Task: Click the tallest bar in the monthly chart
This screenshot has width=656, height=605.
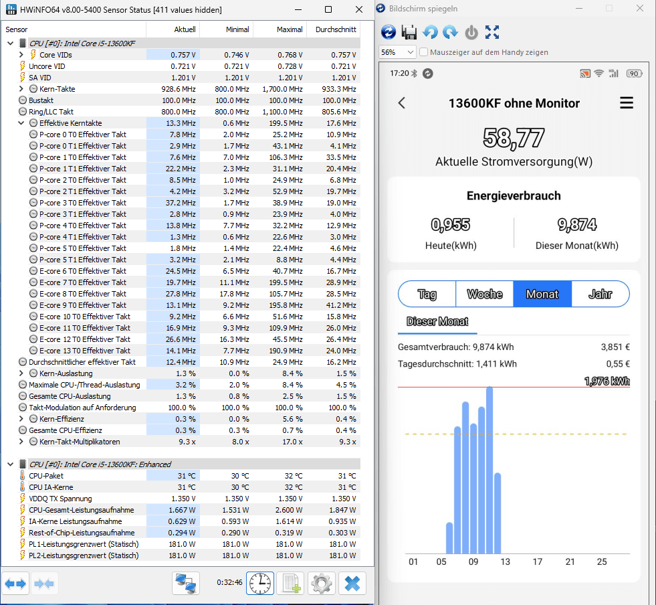Action: (489, 470)
